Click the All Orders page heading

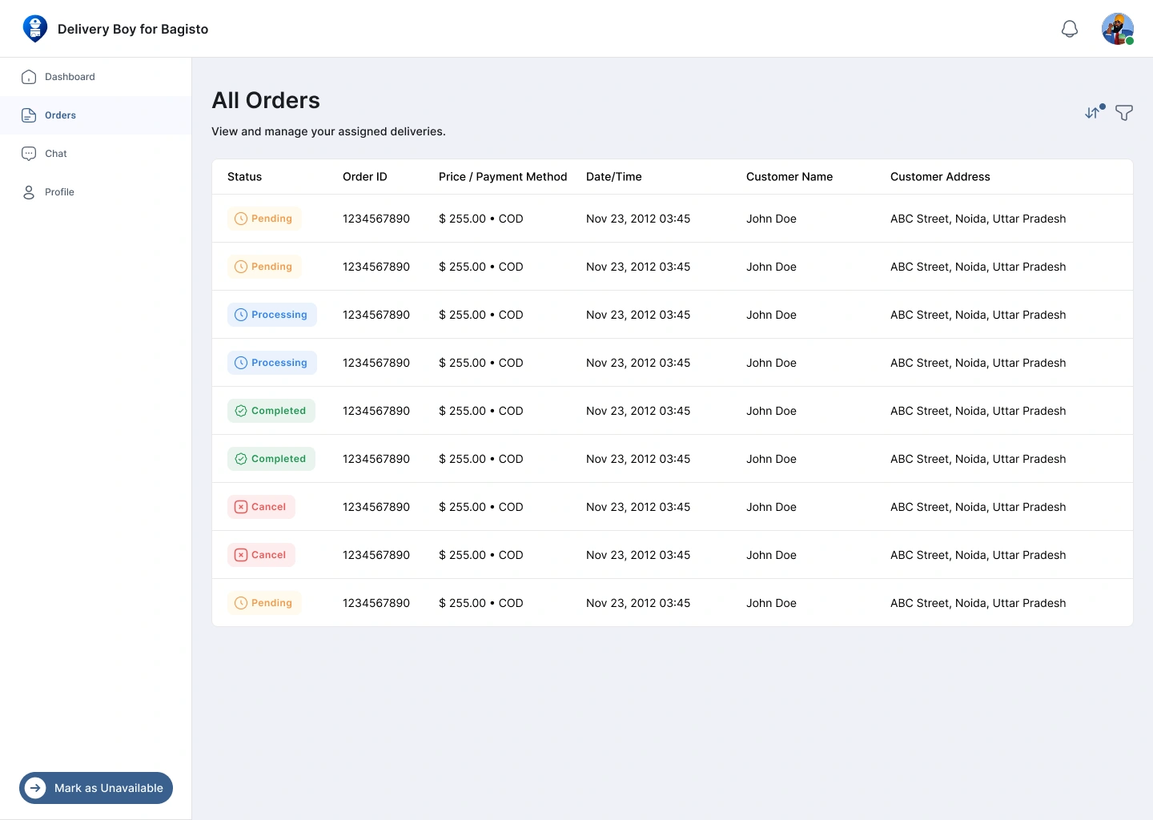click(x=266, y=100)
